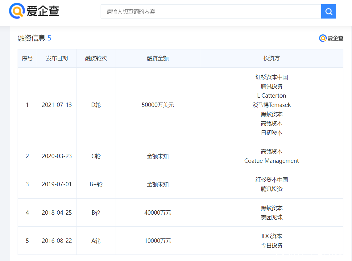Screen dimensions: 352x261
Task: Focus the search box 请输入想查询的内容
Action: 211,11
